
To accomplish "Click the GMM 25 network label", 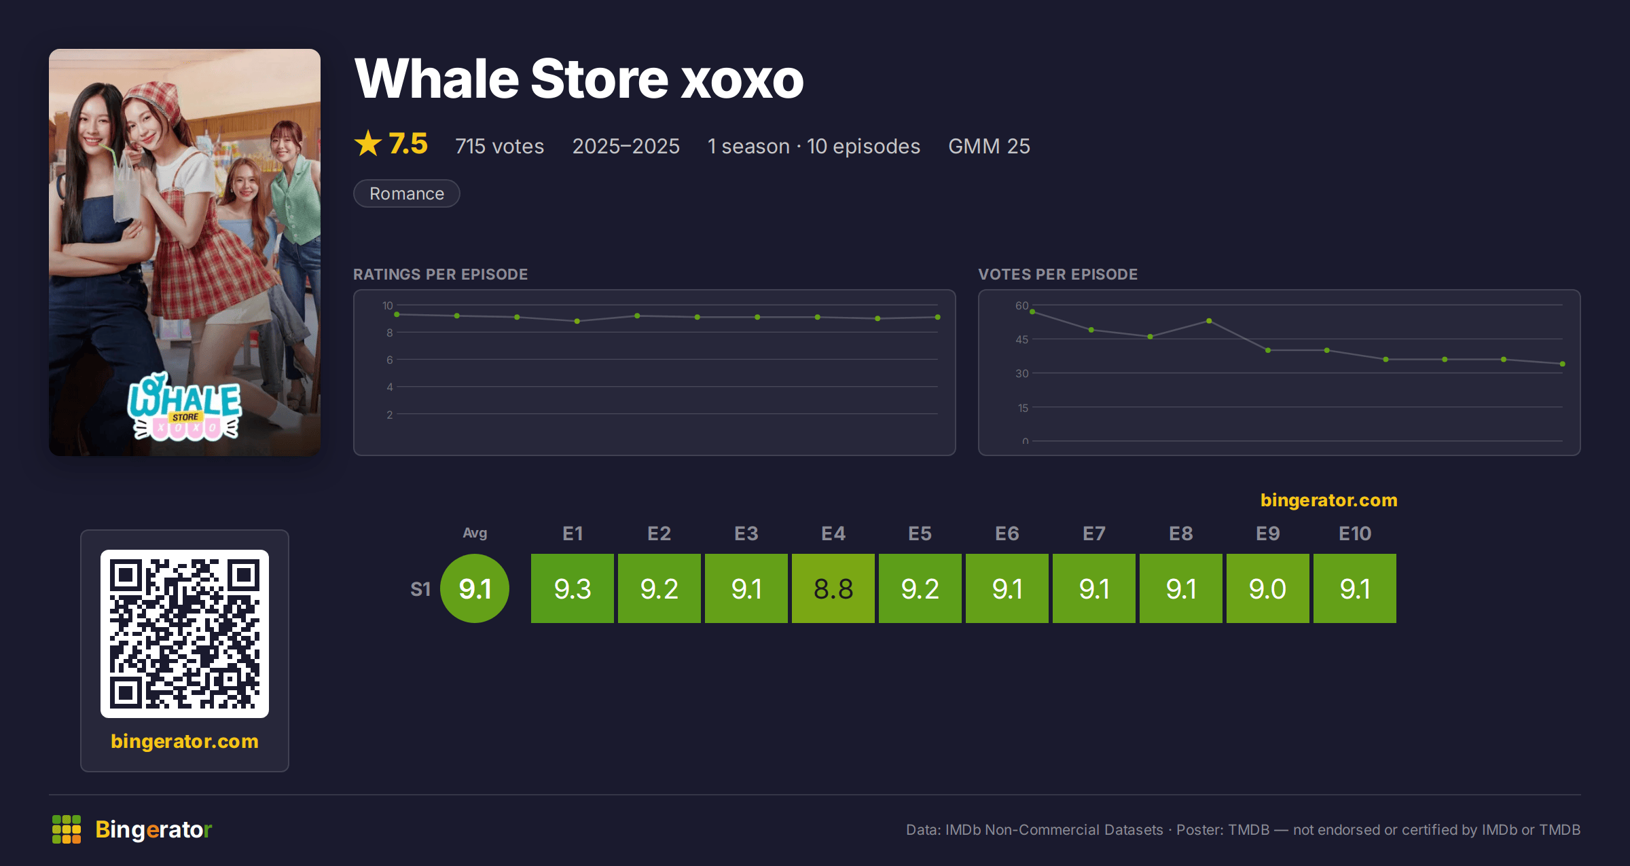I will click(x=989, y=146).
